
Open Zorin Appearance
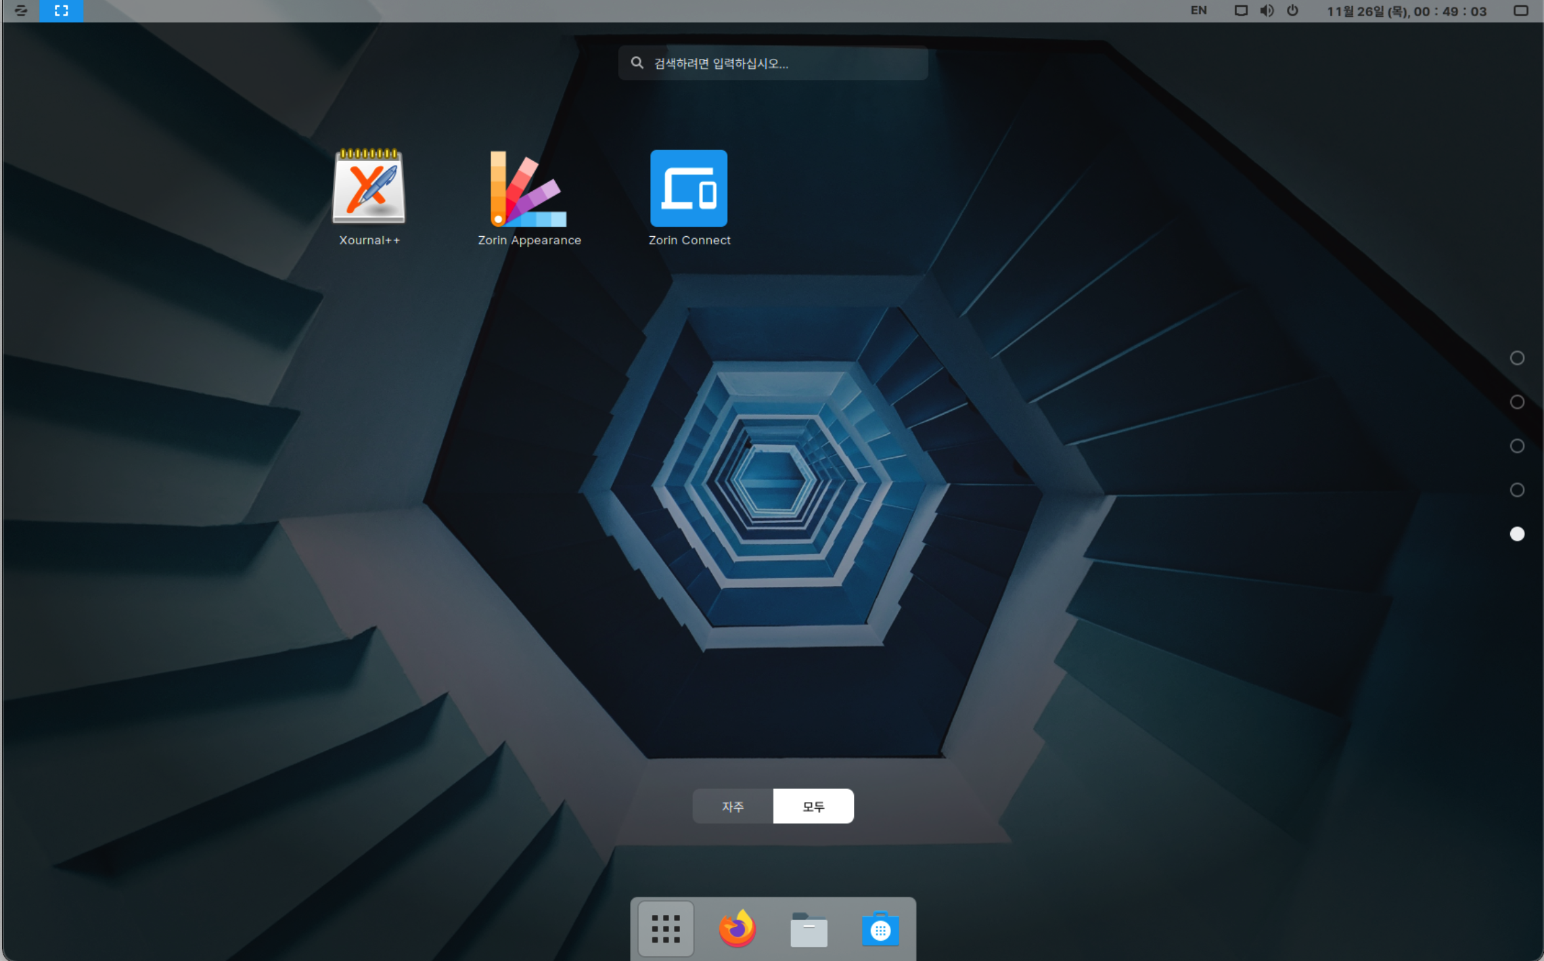click(529, 197)
